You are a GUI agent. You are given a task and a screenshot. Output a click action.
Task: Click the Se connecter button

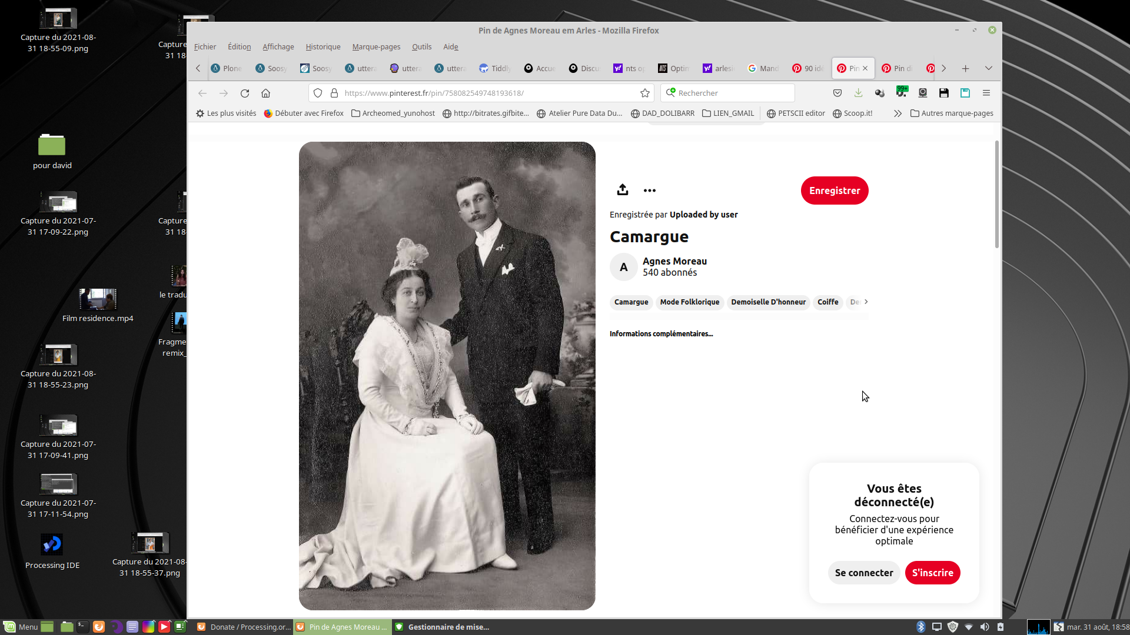[x=863, y=573]
